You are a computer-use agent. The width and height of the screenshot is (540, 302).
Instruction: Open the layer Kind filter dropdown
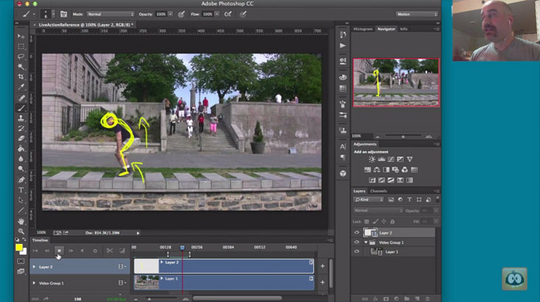click(x=368, y=199)
